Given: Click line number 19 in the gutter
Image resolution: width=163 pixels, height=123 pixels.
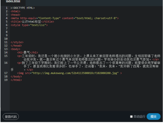Looking at the screenshot, I should 6,80.
